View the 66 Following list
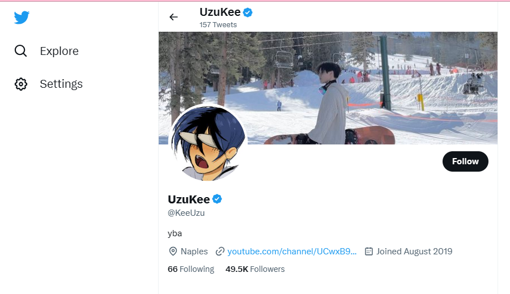The image size is (510, 294). point(191,269)
